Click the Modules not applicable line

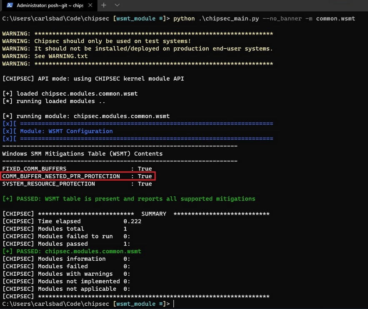point(67,289)
